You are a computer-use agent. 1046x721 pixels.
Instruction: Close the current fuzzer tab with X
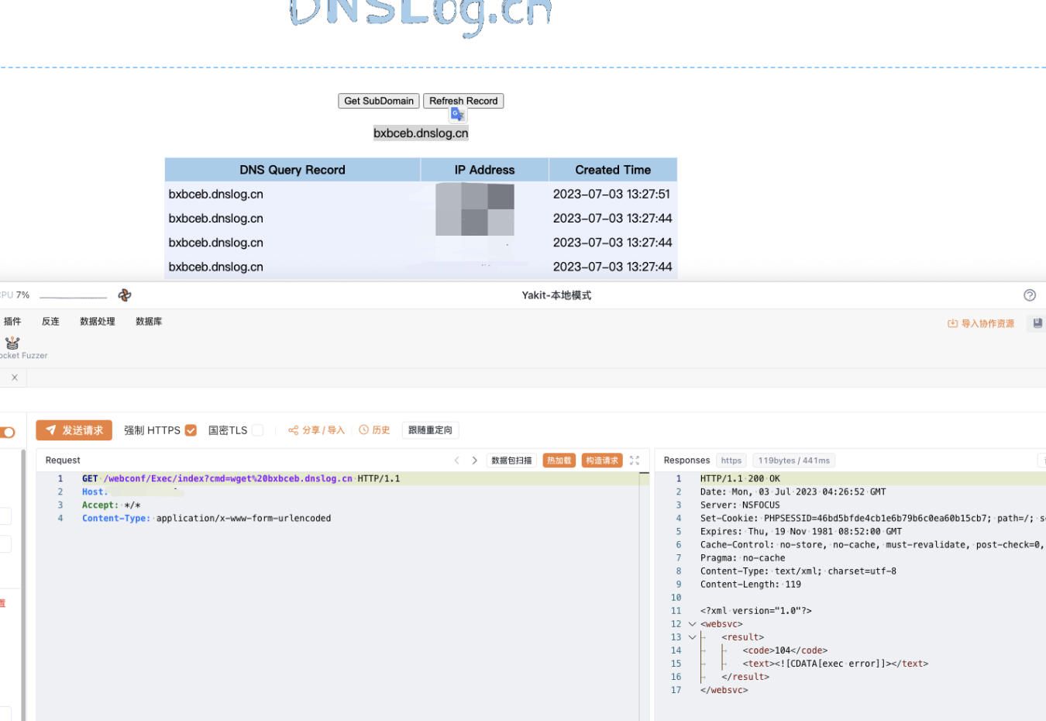tap(15, 378)
